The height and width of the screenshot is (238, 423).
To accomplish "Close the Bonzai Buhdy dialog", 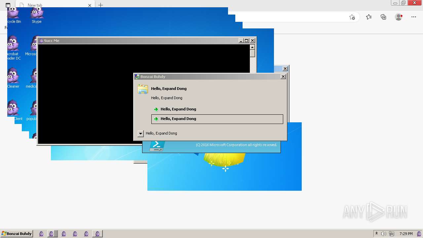I will click(x=283, y=77).
